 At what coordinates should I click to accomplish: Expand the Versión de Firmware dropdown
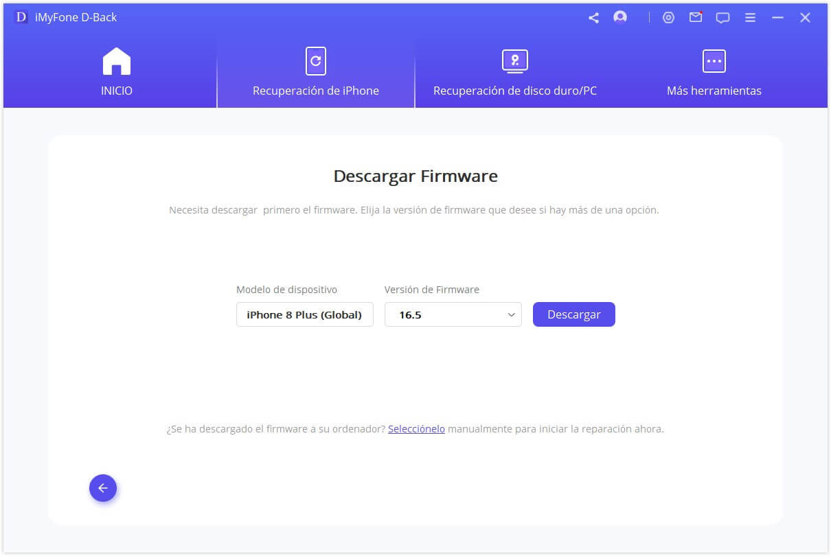[x=511, y=314]
